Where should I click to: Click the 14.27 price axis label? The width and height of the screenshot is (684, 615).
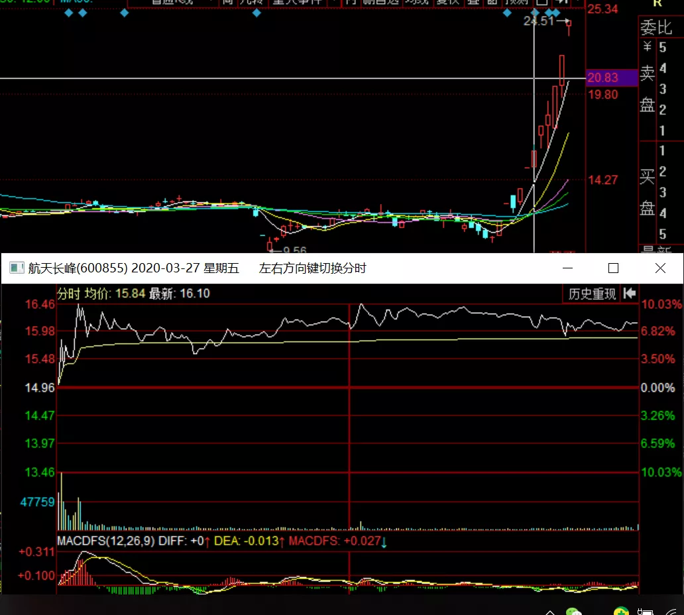603,180
